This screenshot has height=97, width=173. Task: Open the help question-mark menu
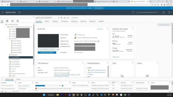[x=170, y=12]
